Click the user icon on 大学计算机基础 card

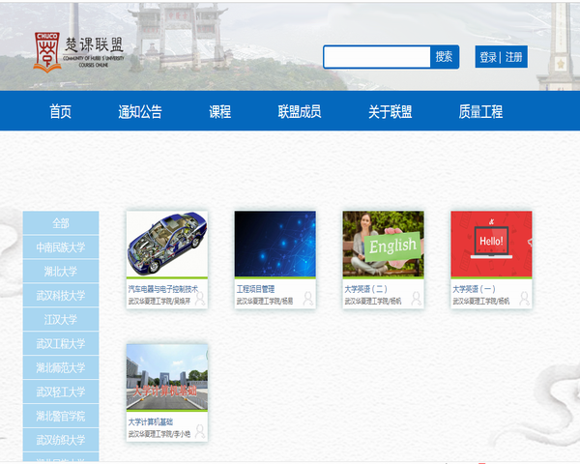click(200, 432)
